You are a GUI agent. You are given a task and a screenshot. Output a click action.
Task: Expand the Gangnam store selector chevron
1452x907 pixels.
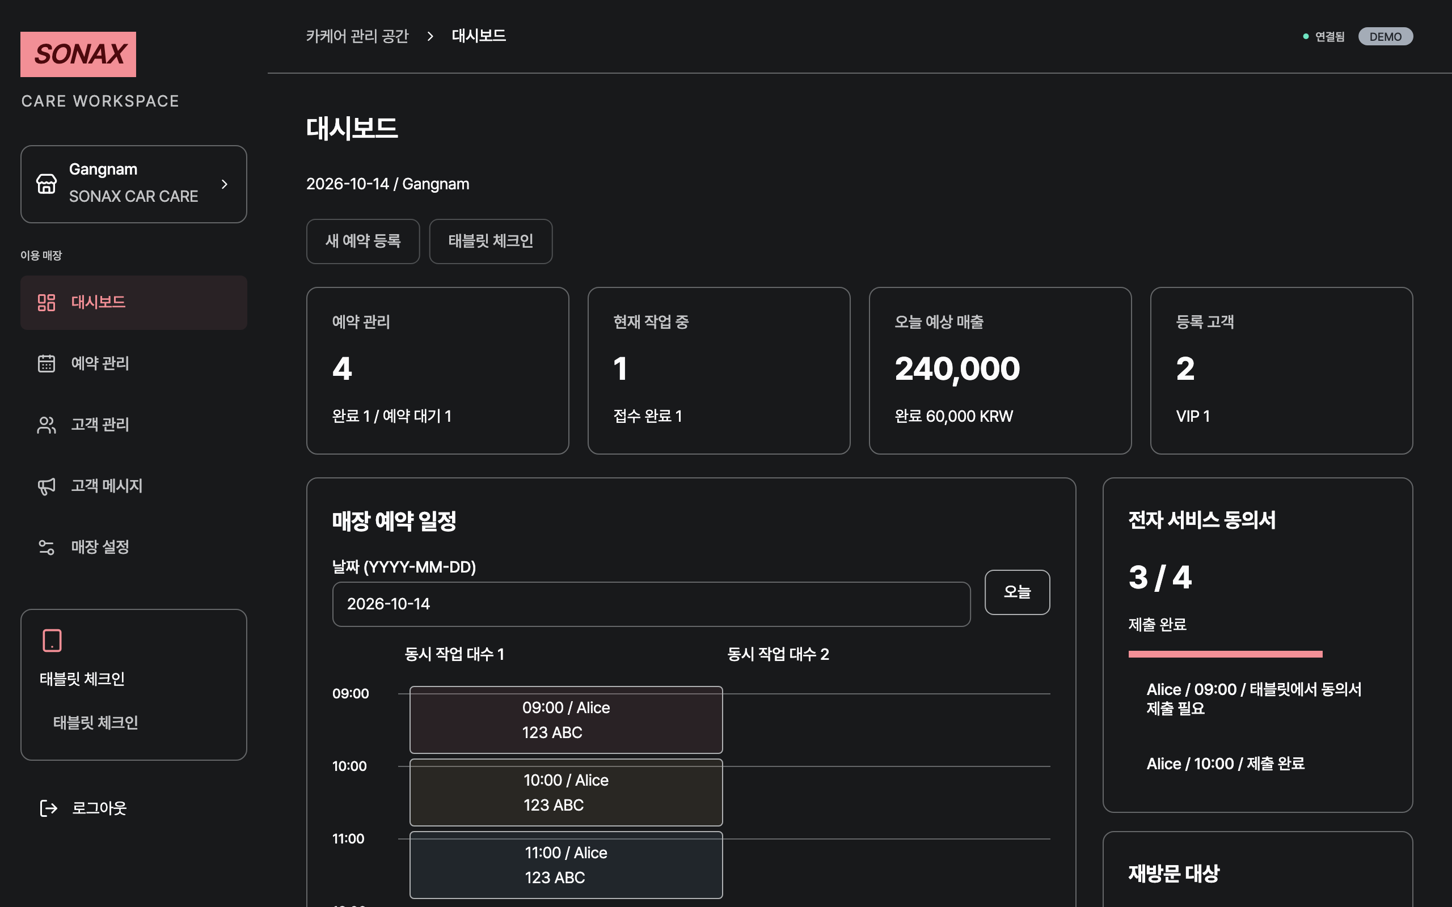225,184
